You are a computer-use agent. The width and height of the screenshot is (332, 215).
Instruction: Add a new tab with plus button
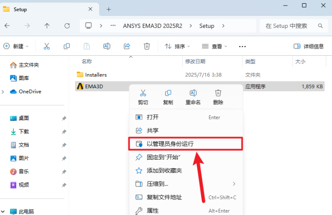point(109,9)
